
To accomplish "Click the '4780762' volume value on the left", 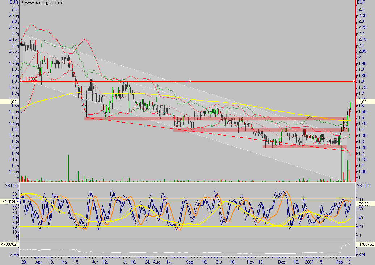I will (x=9, y=244).
